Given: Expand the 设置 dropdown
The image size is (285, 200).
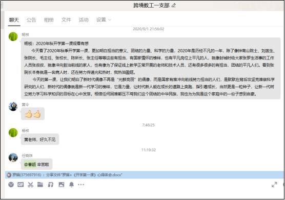Looking at the screenshot, I should tap(104, 20).
